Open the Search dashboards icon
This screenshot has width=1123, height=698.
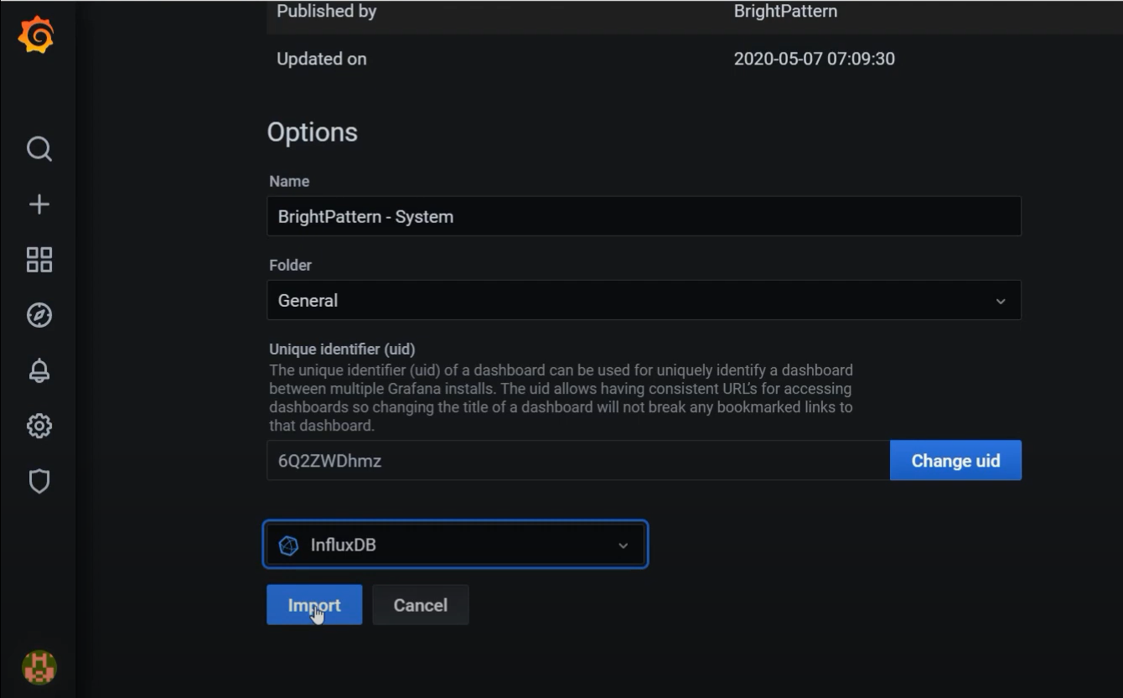tap(39, 149)
